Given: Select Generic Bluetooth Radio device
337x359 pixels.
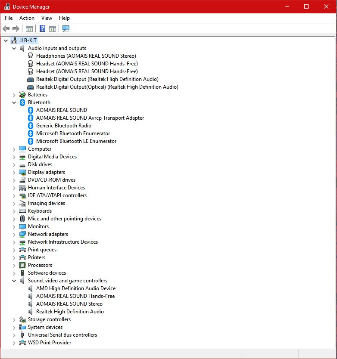Looking at the screenshot, I should tap(64, 125).
